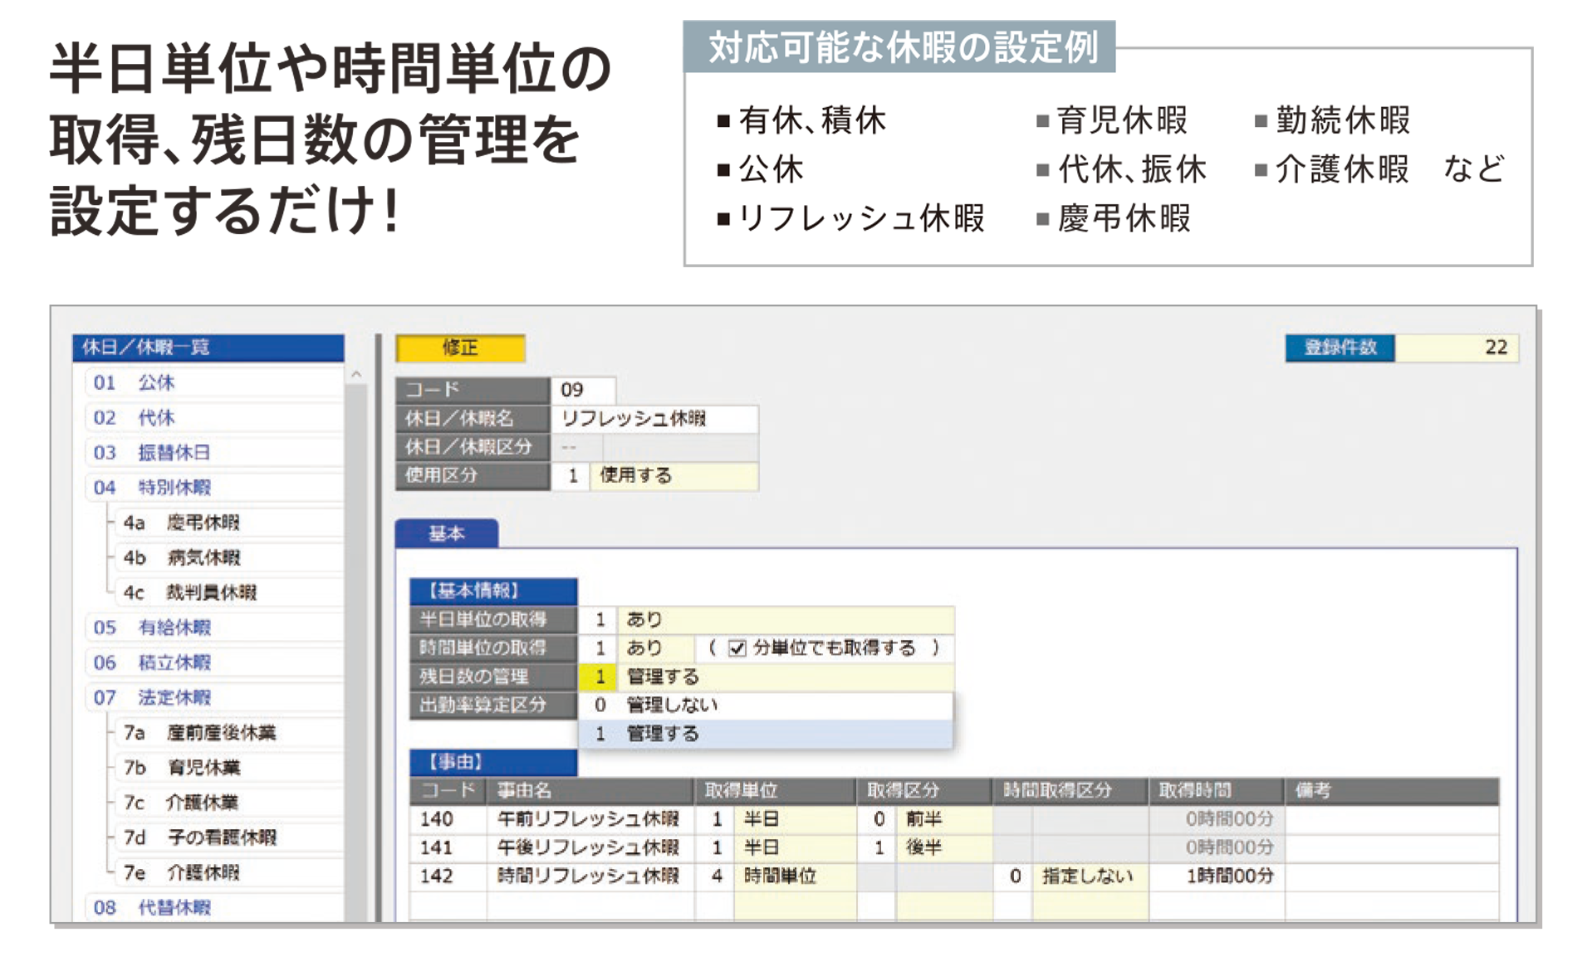Open the 7d 子の看護休暇 sub-item
1592x976 pixels.
(x=228, y=837)
